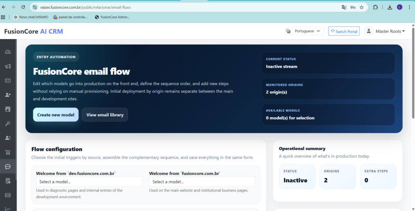Click the 0 model(s) for selection text
The height and width of the screenshot is (211, 415).
290,118
